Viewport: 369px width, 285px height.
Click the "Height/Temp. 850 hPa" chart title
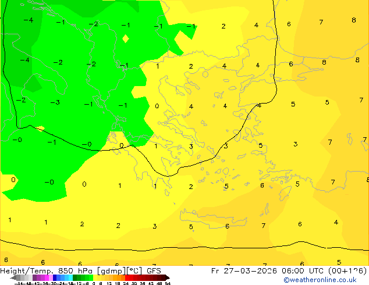coord(46,271)
